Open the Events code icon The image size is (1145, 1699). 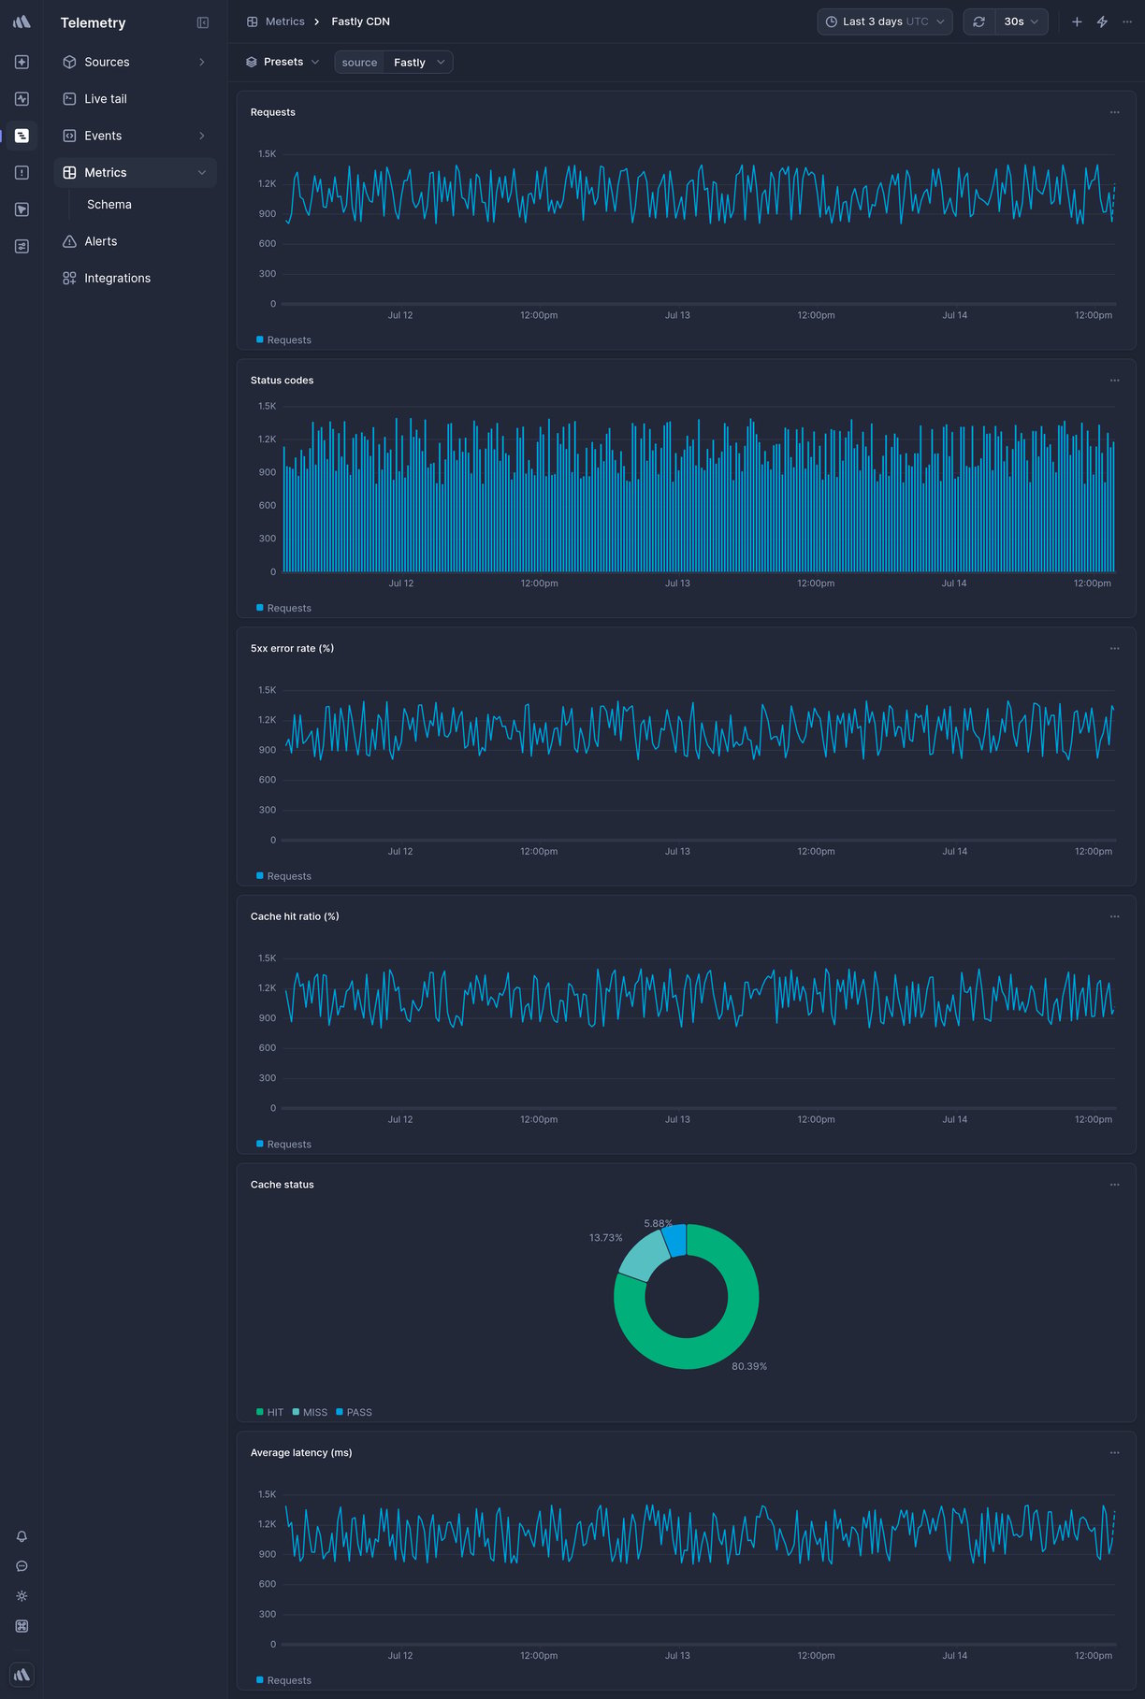[69, 136]
